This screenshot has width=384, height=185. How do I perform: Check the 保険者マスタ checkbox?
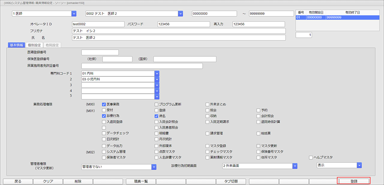coord(104,157)
